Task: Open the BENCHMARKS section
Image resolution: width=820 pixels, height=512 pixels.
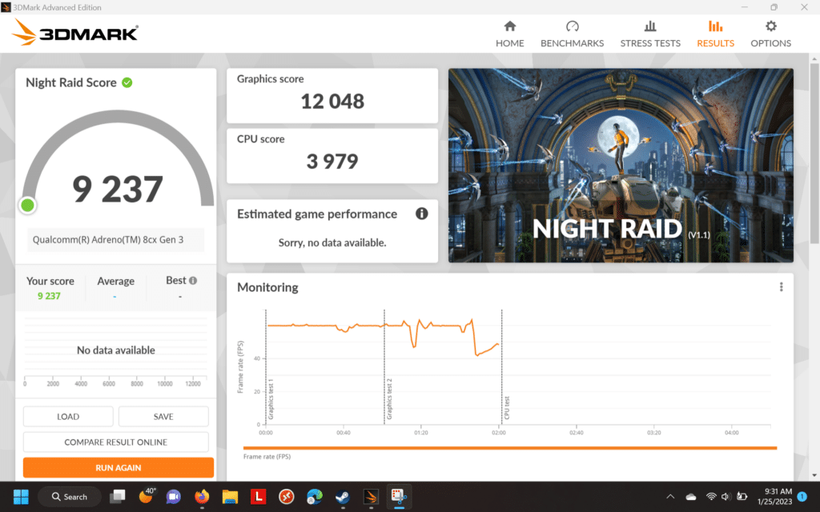Action: pyautogui.click(x=572, y=34)
